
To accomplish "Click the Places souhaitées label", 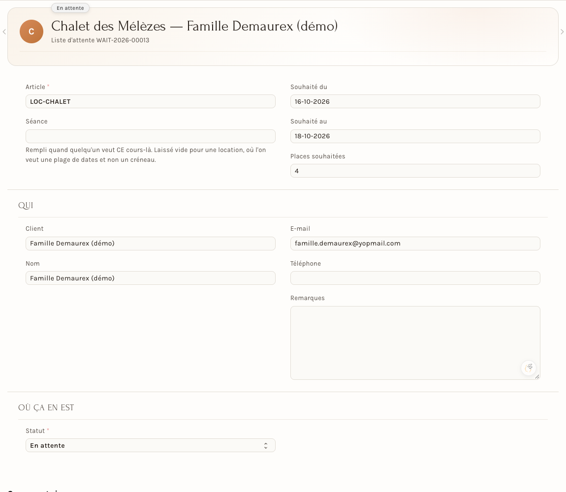I will 317,156.
